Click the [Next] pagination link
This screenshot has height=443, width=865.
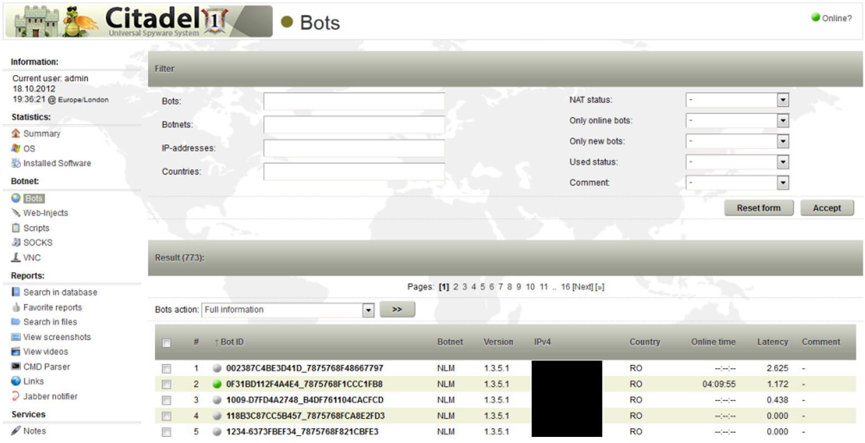pyautogui.click(x=583, y=287)
